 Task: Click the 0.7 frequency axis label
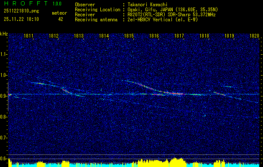(4, 138)
